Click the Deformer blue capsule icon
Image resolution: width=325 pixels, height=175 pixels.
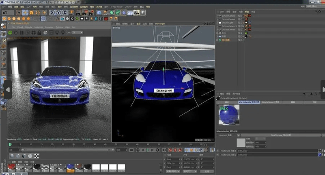124,13
